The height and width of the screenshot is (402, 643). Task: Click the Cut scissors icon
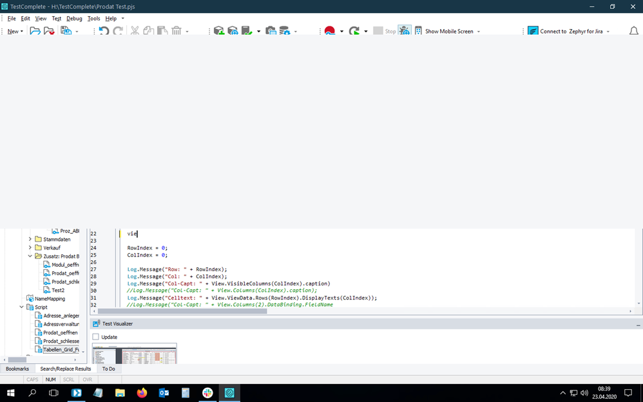[135, 31]
